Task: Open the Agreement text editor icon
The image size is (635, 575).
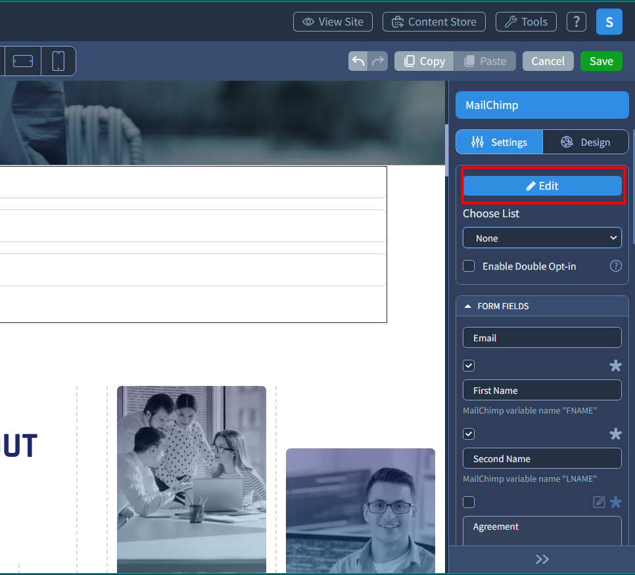Action: pos(599,502)
